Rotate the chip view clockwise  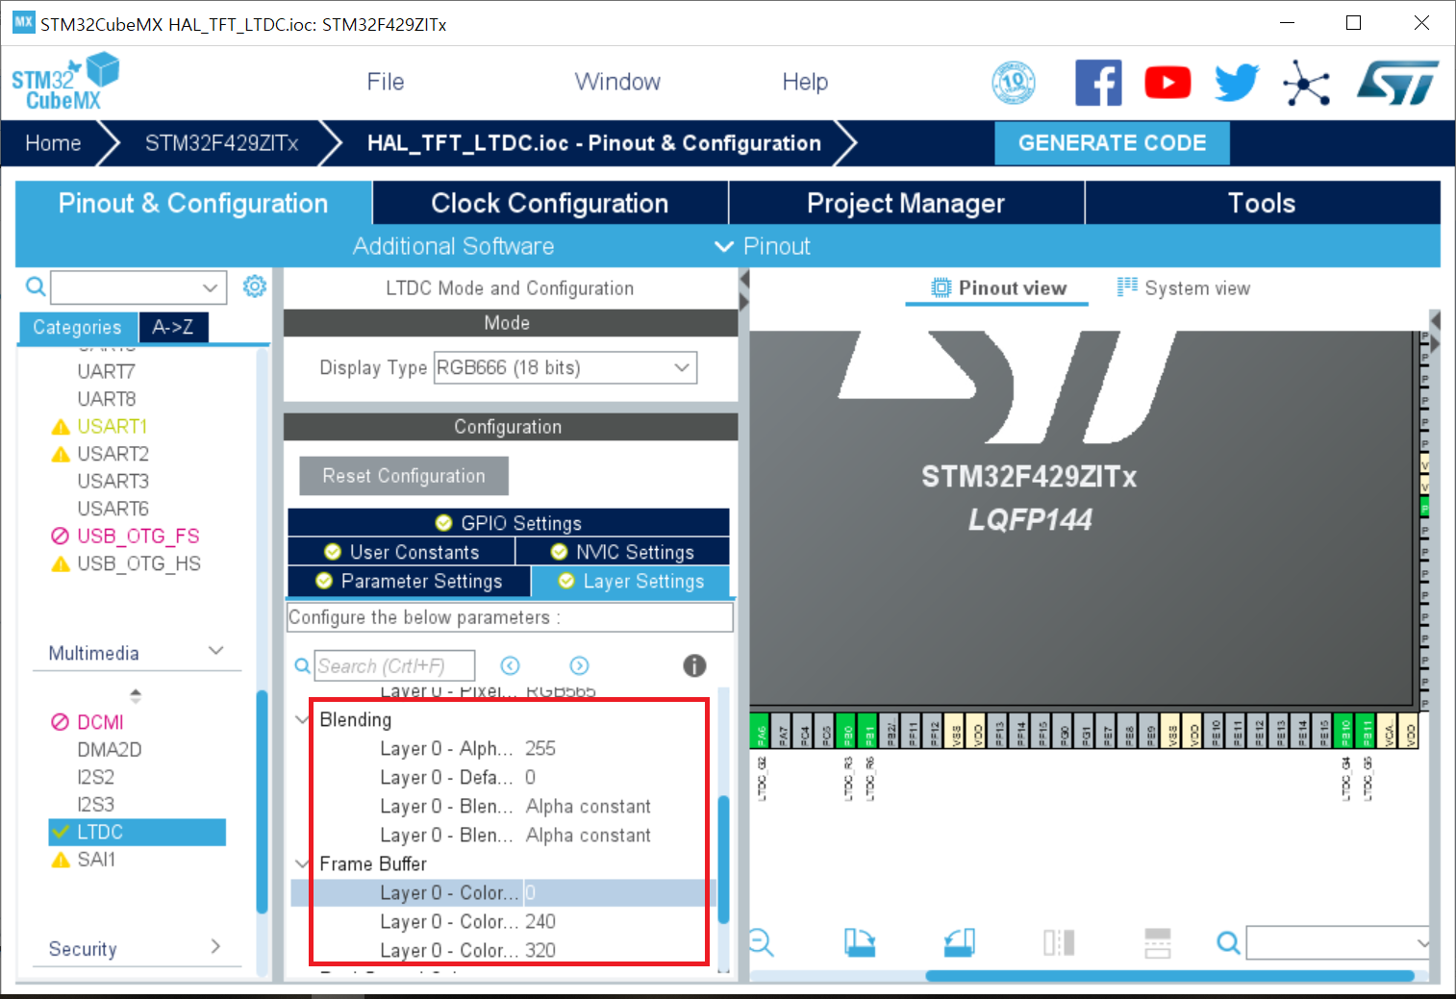point(860,942)
